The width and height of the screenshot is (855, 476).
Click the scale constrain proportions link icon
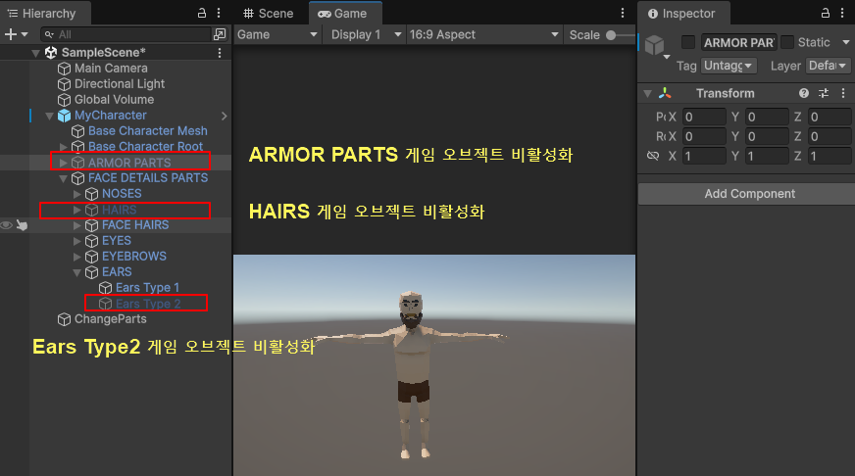[x=653, y=157]
